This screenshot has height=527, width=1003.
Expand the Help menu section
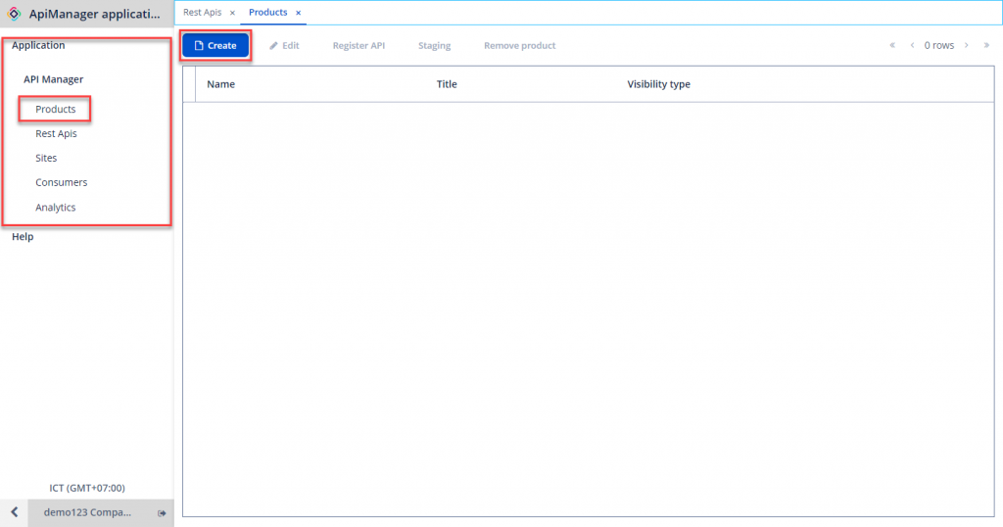point(23,237)
